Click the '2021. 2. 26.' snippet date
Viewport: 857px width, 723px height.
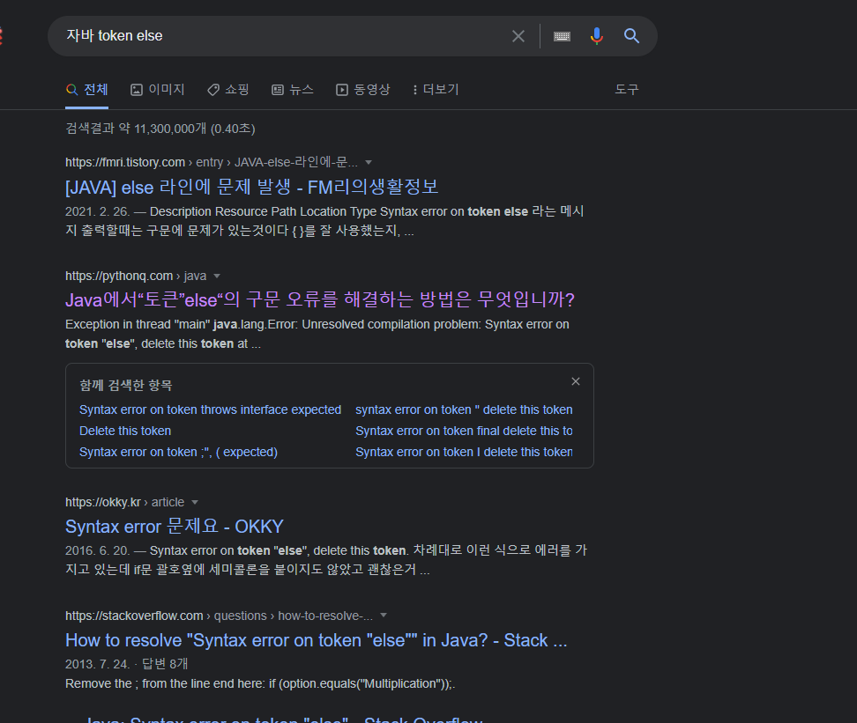(x=97, y=211)
